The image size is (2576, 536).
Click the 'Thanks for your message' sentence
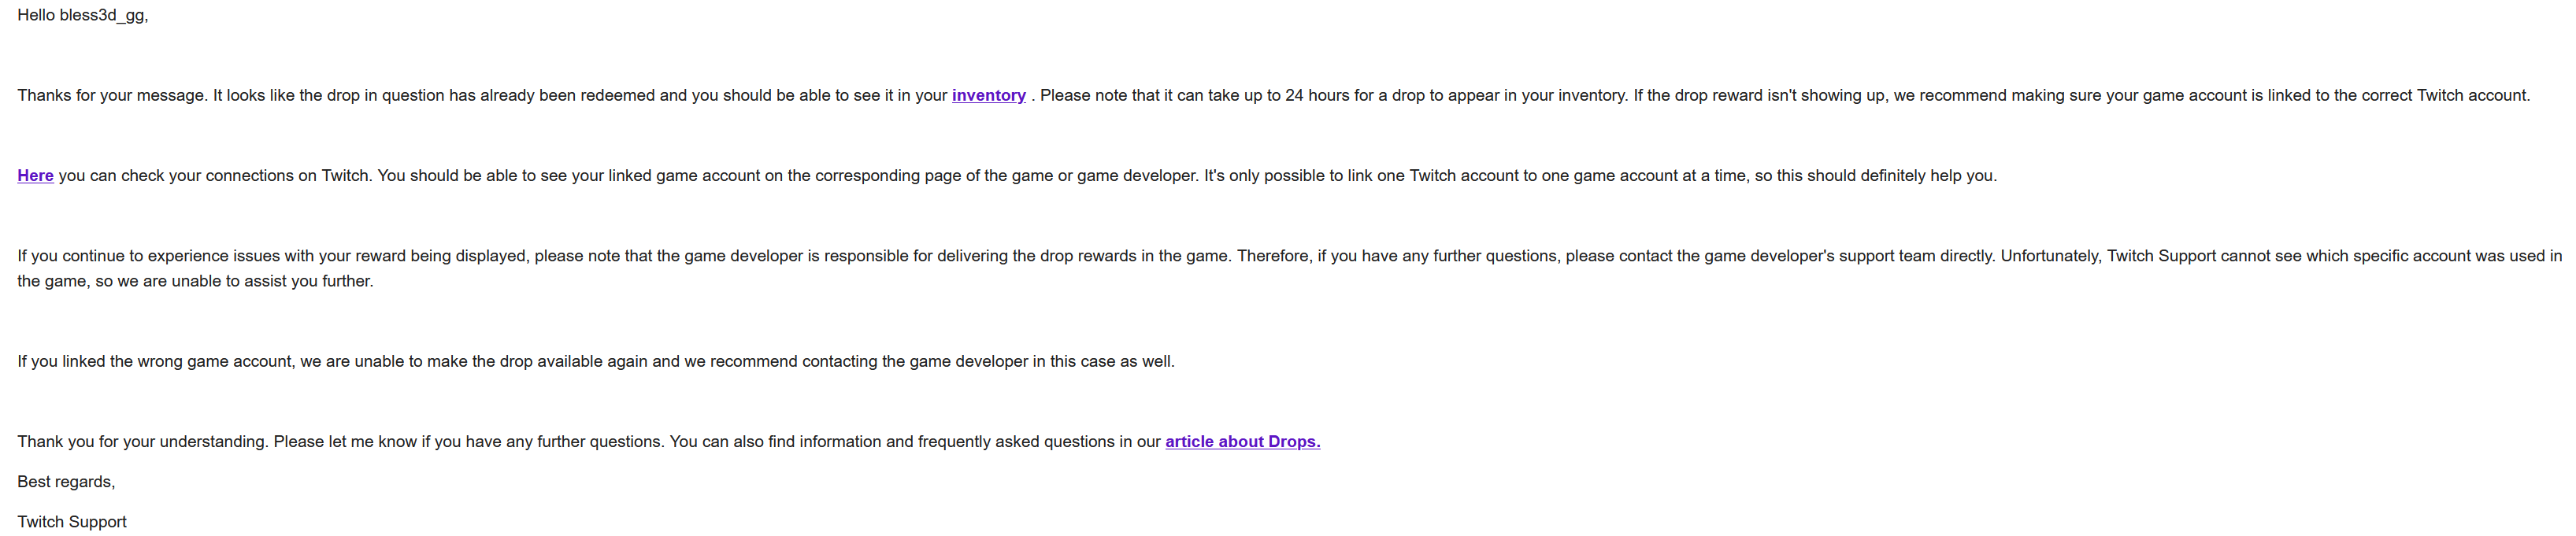pyautogui.click(x=111, y=96)
